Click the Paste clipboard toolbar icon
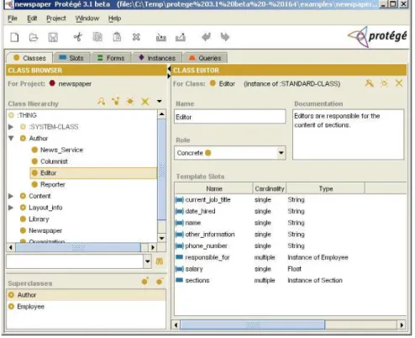 [x=117, y=37]
